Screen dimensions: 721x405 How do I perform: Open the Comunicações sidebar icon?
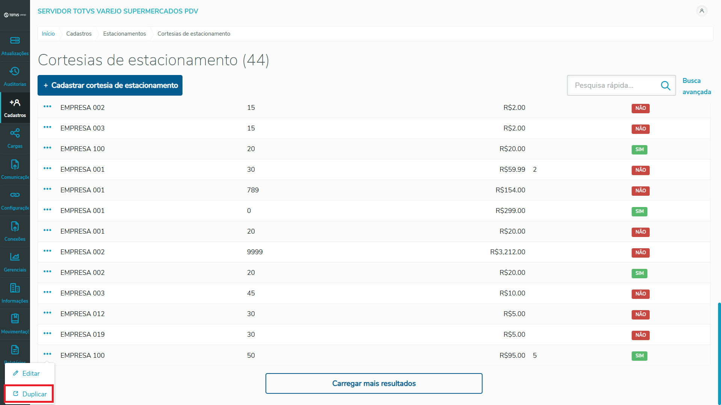(x=15, y=164)
